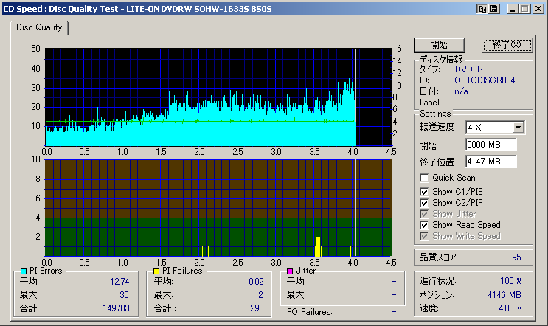
Task: Click the 進行状況 value 100 %
Action: click(511, 281)
